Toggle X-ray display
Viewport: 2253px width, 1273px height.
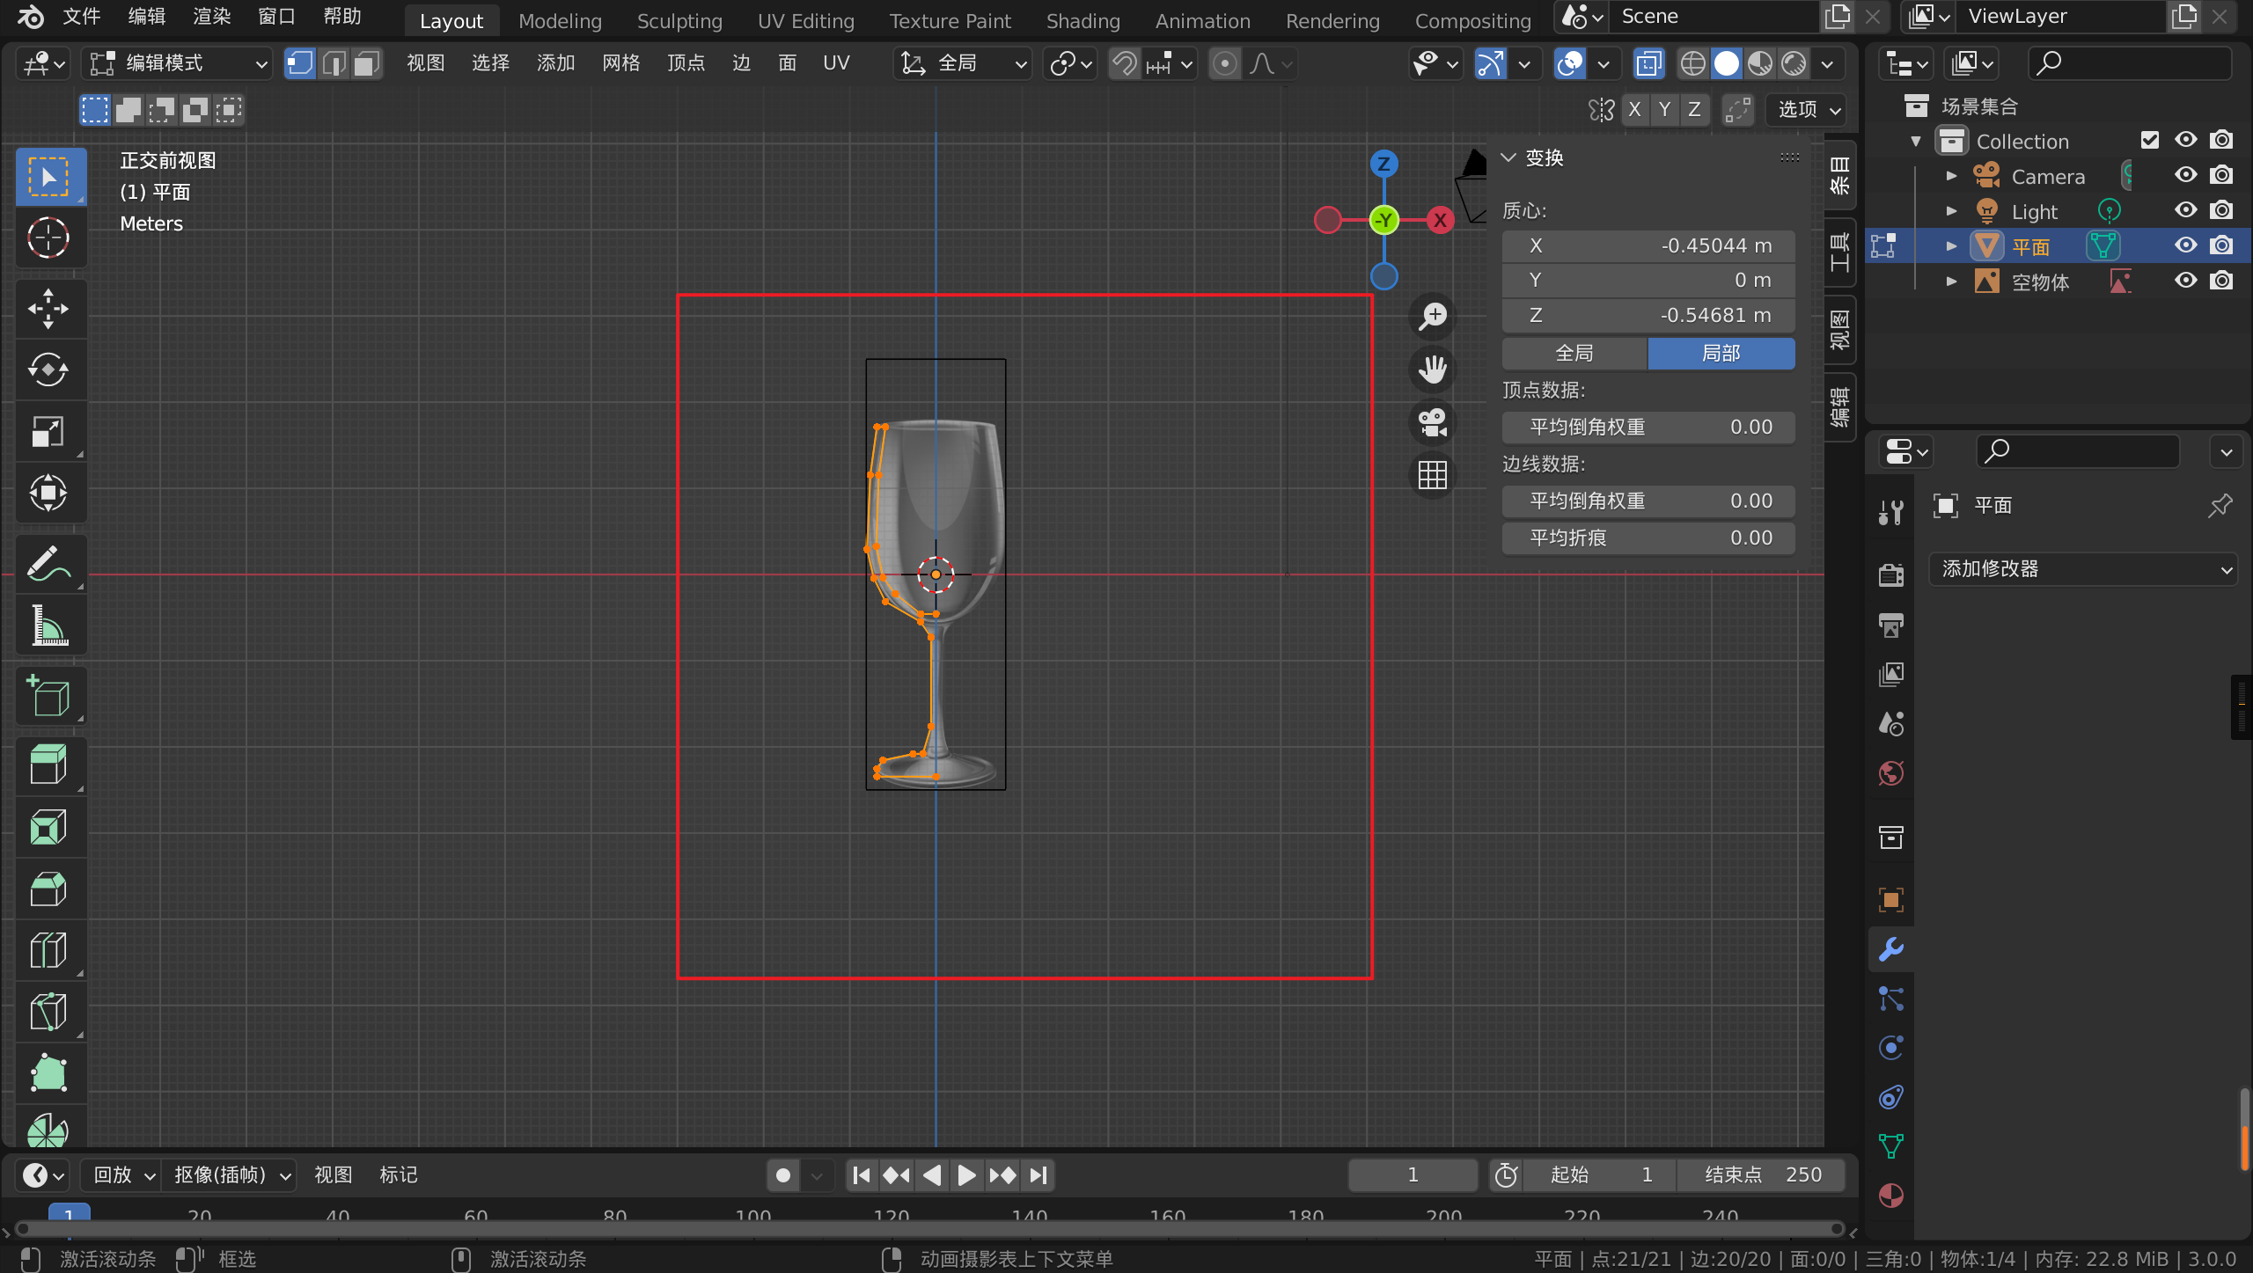pyautogui.click(x=1648, y=63)
